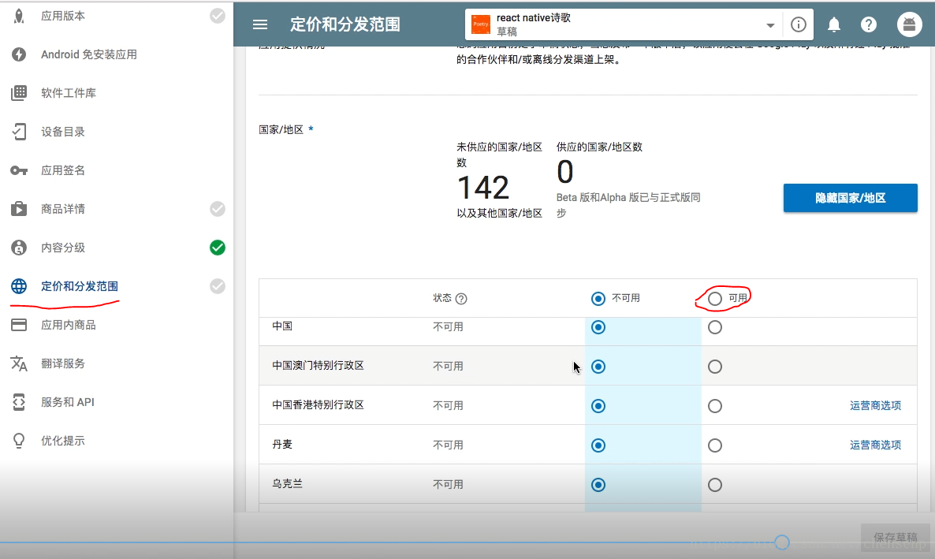Click the 中国 country name cell
The width and height of the screenshot is (935, 559).
[x=282, y=326]
